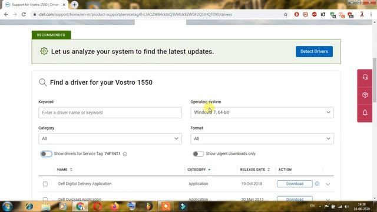This screenshot has height=212, width=377.
Task: Open Contact Support headset icon in sidebar
Action: pyautogui.click(x=365, y=77)
